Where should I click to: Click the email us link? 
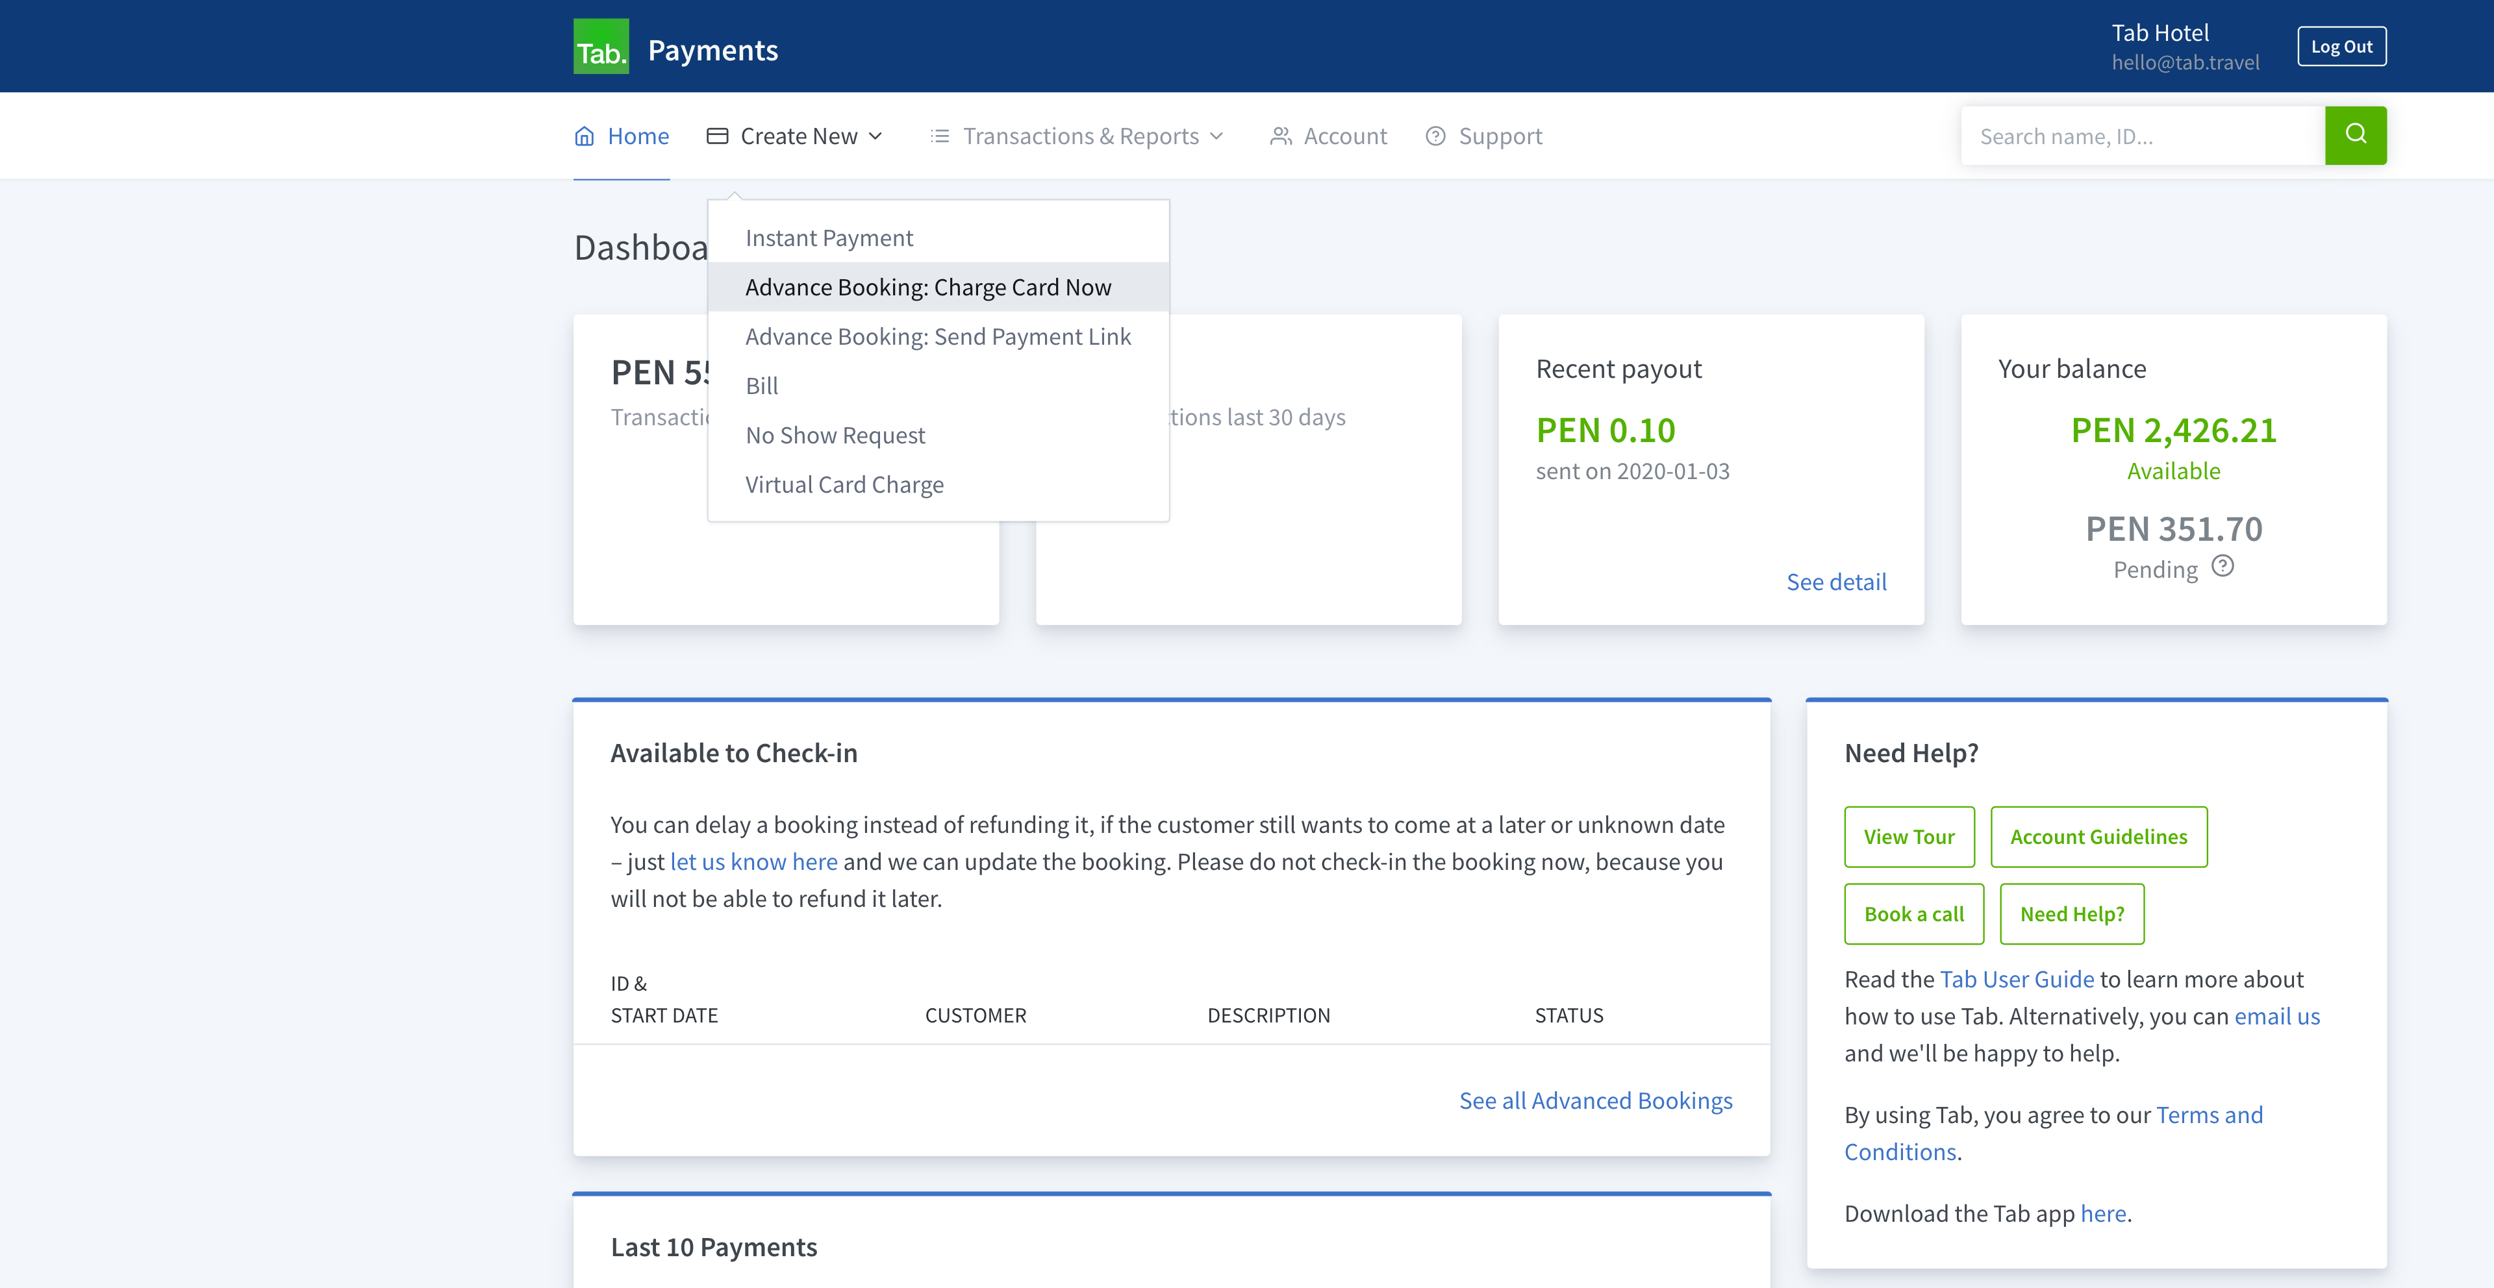point(2277,1016)
